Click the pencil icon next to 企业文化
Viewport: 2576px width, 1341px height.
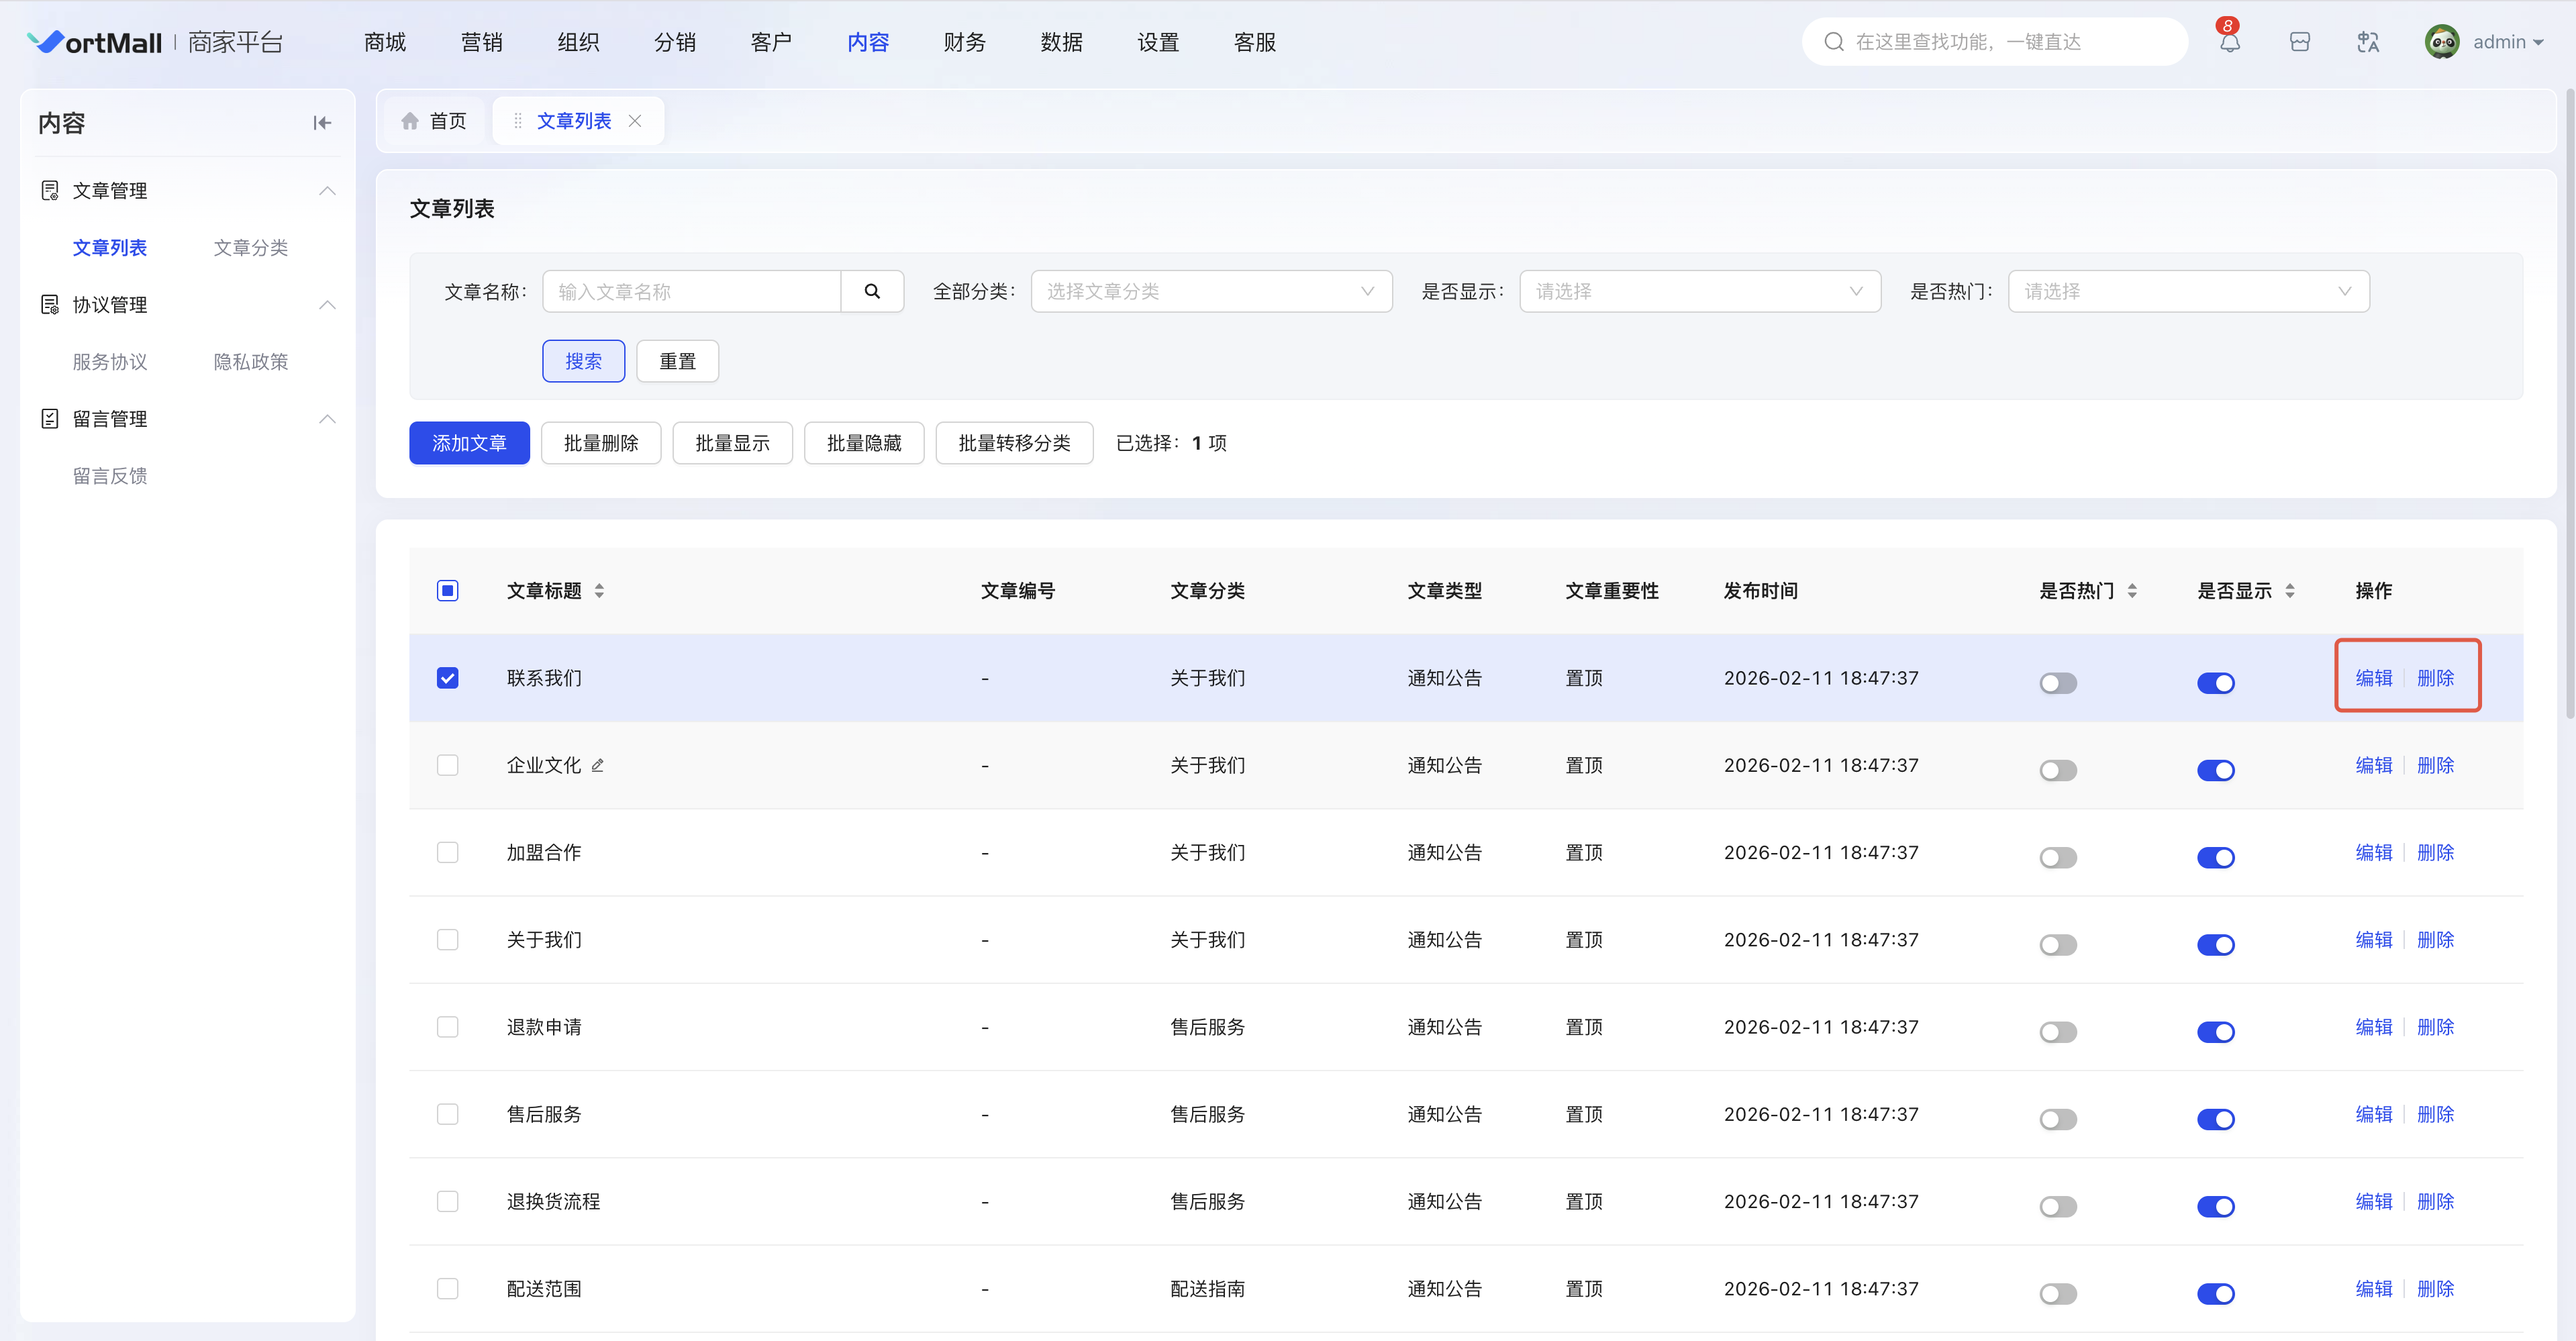[597, 766]
